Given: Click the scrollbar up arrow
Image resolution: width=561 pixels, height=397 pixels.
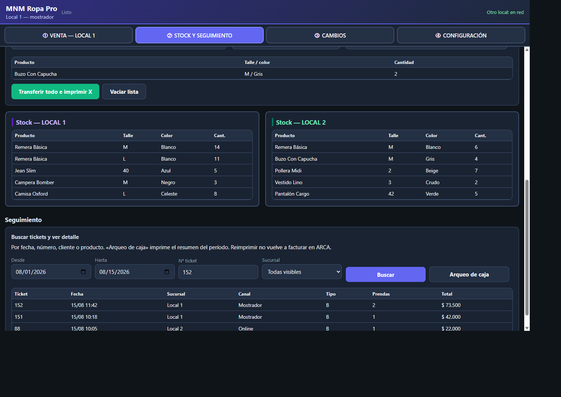Looking at the screenshot, I should pyautogui.click(x=527, y=50).
